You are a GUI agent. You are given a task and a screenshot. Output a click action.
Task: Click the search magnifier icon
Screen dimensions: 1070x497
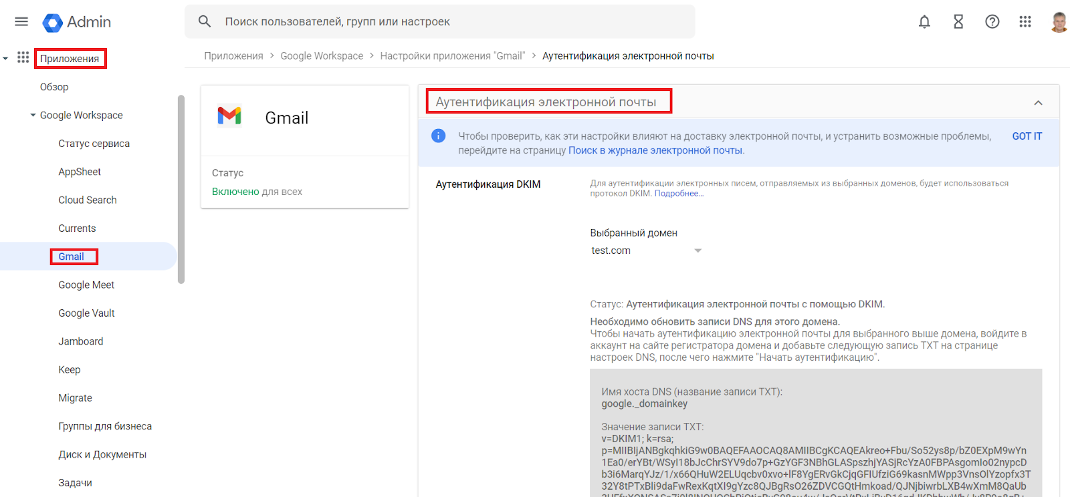[205, 21]
